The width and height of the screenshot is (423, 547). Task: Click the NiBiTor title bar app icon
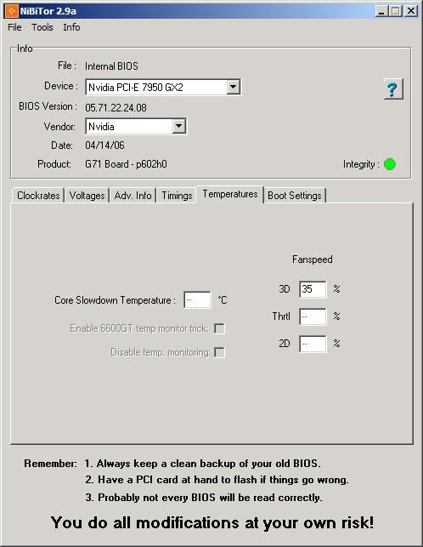[11, 11]
